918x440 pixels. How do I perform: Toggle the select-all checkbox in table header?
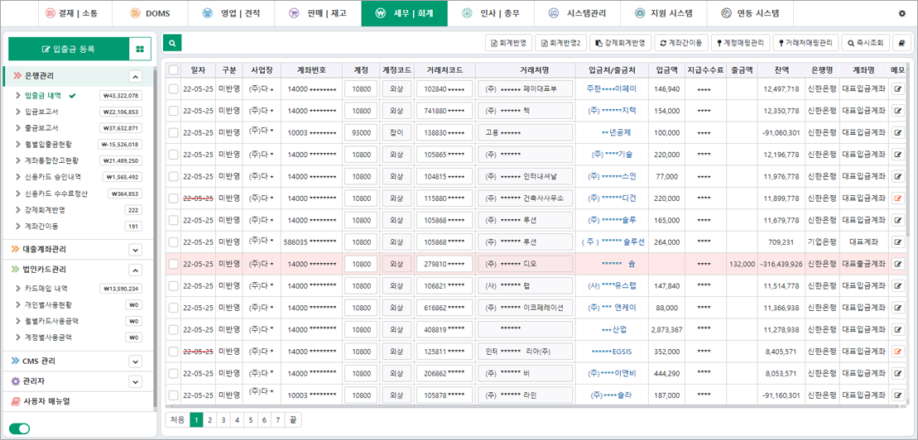(x=173, y=70)
